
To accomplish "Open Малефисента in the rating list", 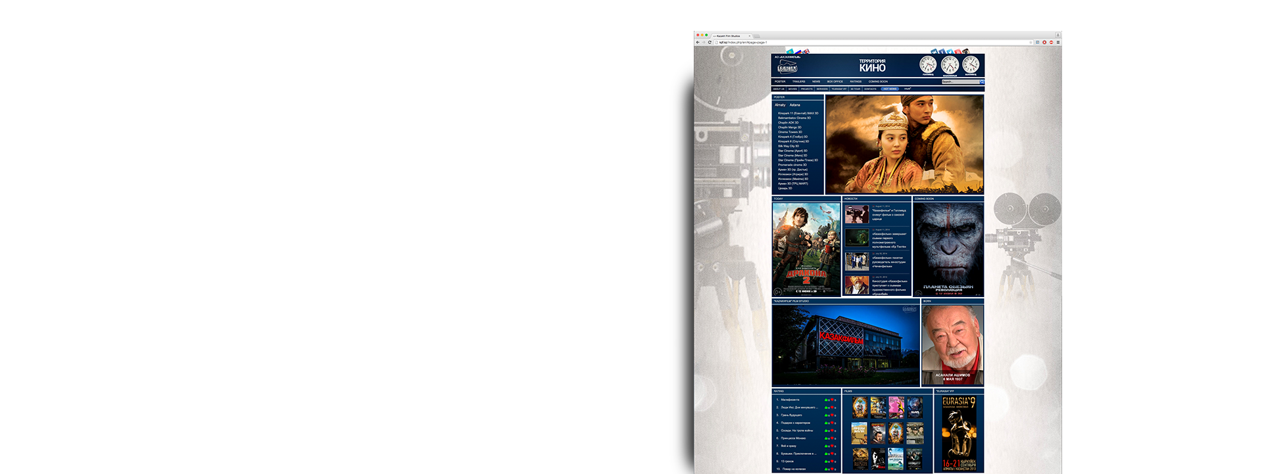I will tap(790, 400).
